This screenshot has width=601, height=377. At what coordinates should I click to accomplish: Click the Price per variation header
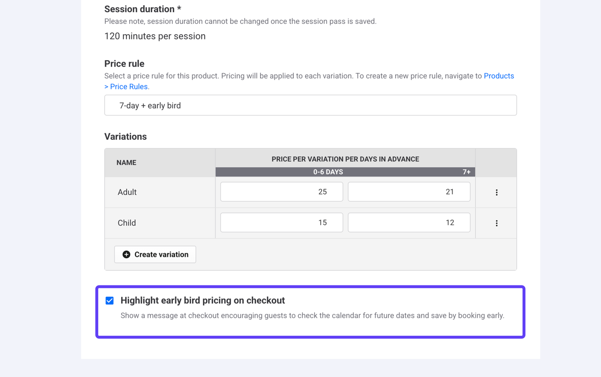[345, 159]
